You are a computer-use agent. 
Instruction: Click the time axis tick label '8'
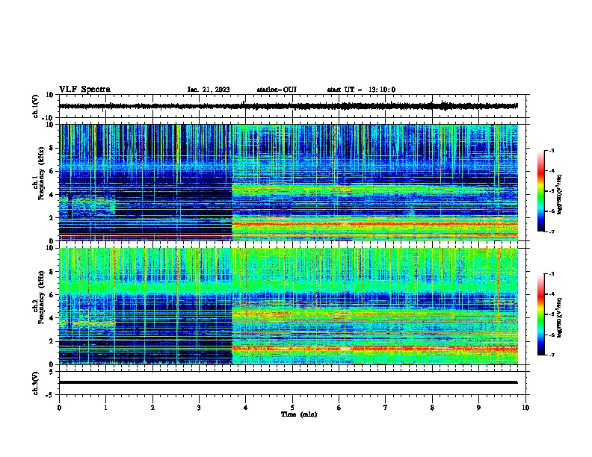[432, 408]
